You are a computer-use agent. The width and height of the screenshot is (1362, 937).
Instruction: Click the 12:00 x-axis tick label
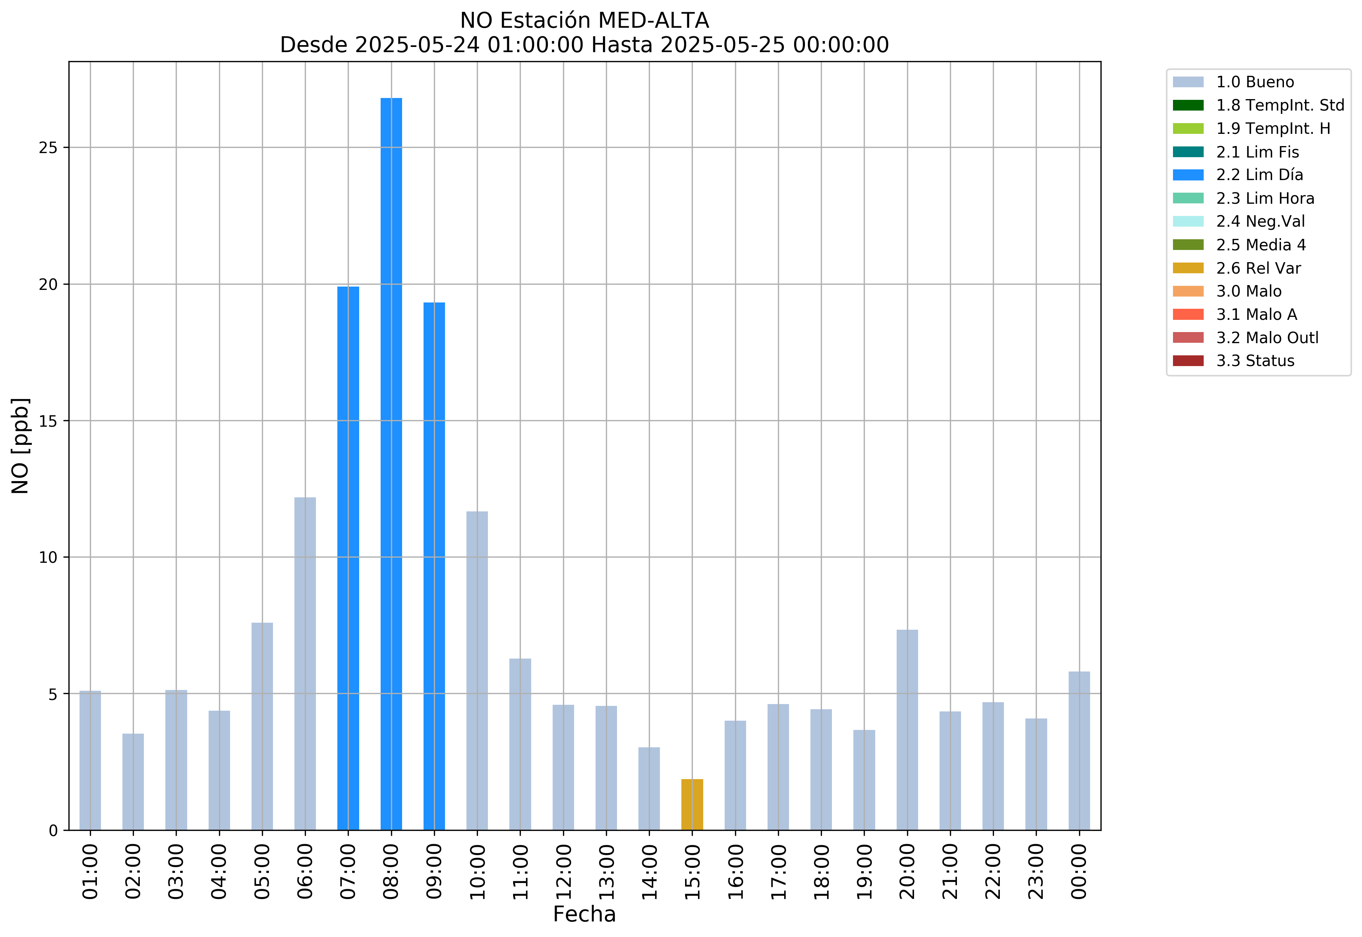pyautogui.click(x=563, y=872)
